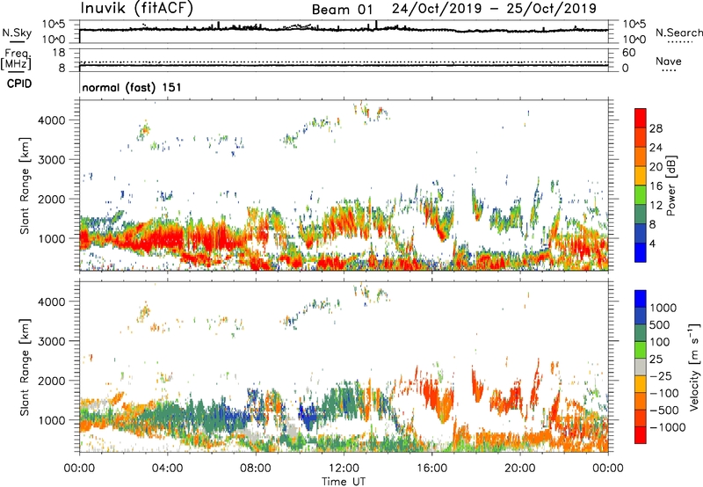Click the 'Power [dB]' colorbar label
Viewport: 703px width, 487px height.
coord(670,185)
